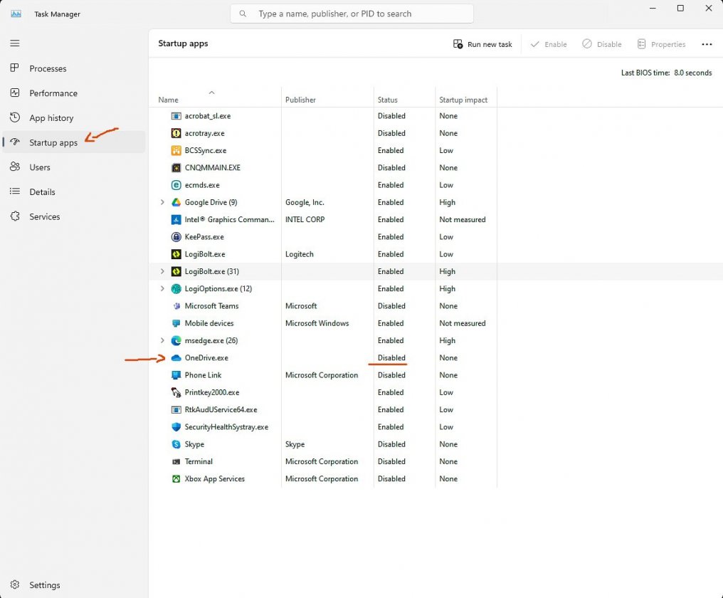Click the Xbox App Services icon

(176, 479)
